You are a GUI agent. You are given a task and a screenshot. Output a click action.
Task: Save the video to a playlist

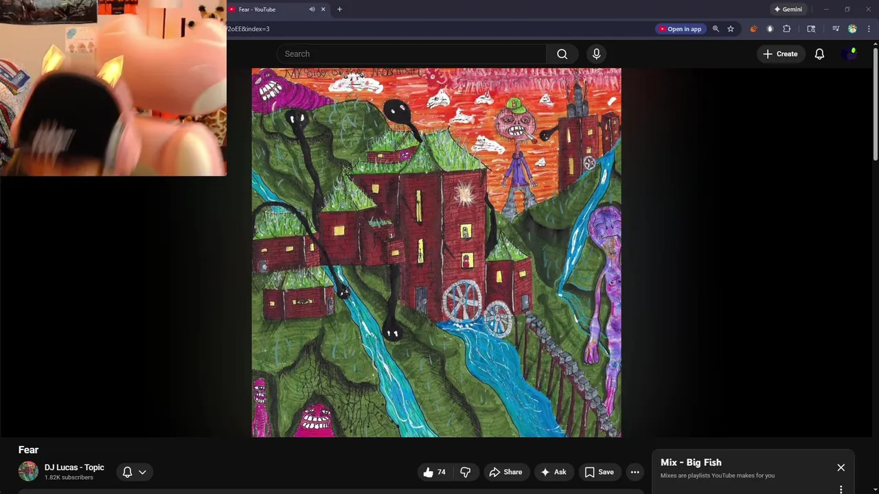click(599, 472)
